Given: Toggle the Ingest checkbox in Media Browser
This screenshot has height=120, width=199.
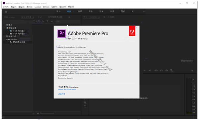Looking at the screenshot, I should [x=34, y=21].
